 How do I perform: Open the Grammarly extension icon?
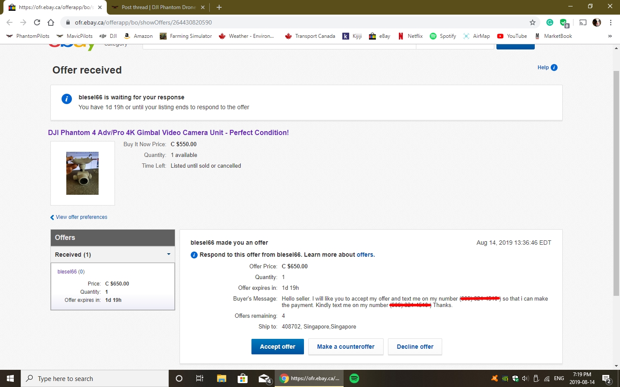click(x=550, y=22)
